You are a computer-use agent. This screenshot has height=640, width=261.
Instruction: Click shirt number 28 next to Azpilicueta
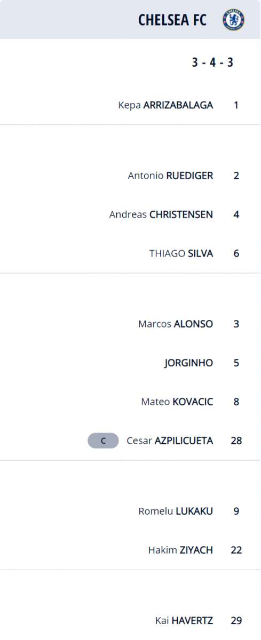pos(236,441)
